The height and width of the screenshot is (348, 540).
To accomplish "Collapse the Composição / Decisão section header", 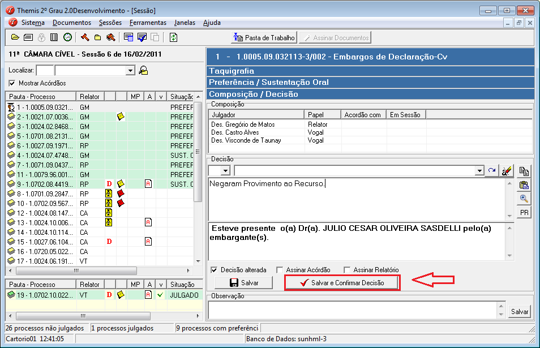I will [370, 94].
